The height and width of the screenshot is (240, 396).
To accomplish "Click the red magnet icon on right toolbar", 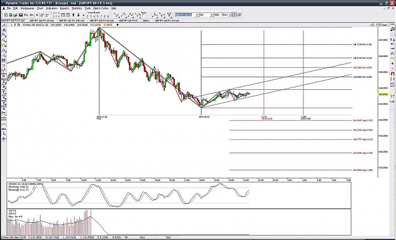I will tap(392, 74).
